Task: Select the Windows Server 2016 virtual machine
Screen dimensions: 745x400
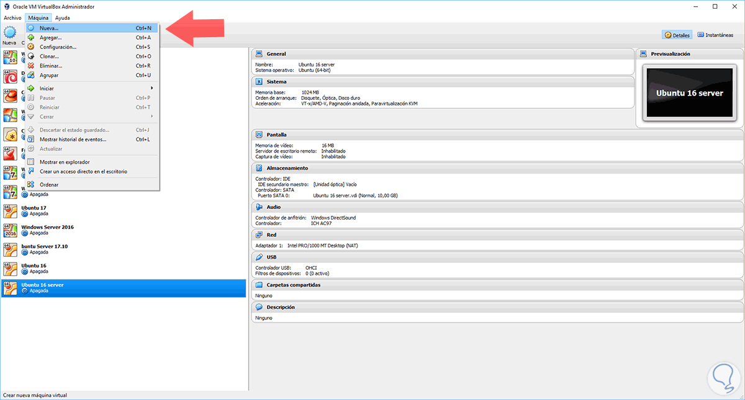Action: [x=124, y=230]
